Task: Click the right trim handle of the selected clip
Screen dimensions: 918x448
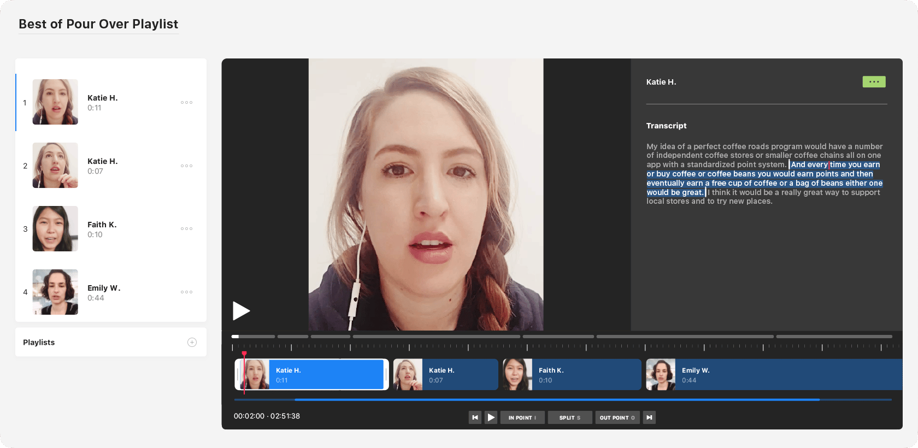Action: pyautogui.click(x=386, y=374)
